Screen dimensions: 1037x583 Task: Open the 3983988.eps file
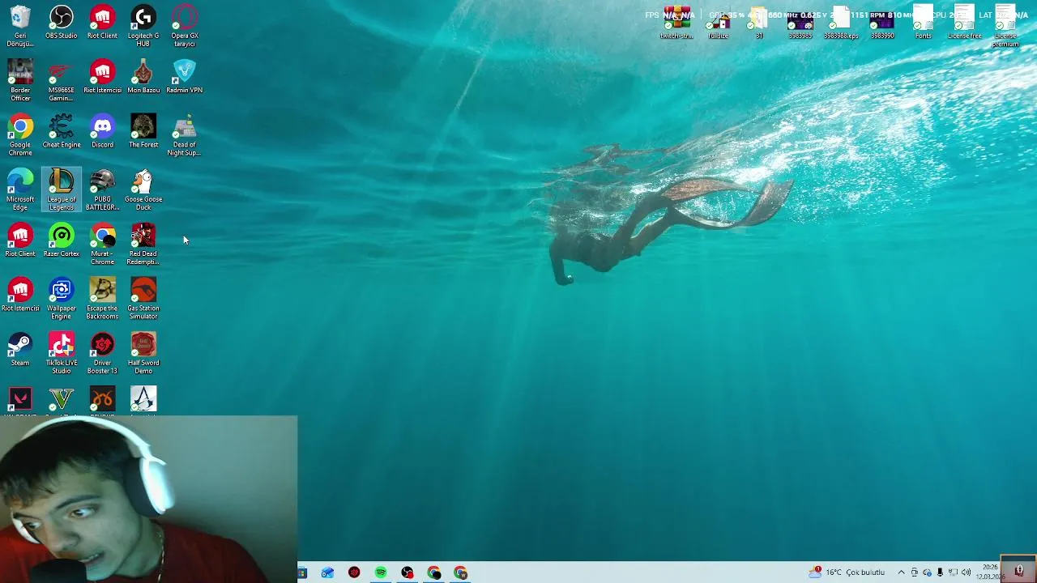point(841,23)
